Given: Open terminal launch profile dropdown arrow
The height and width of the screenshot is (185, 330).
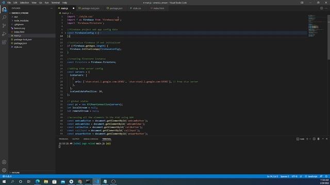Looking at the screenshot, I should [310, 139].
